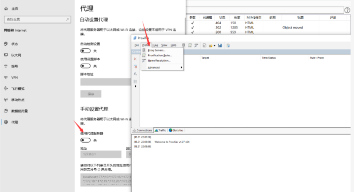Screen dimensions: 354x192
Task: Click the Proxification Rules icon in Profile menu
Action: (x=144, y=55)
